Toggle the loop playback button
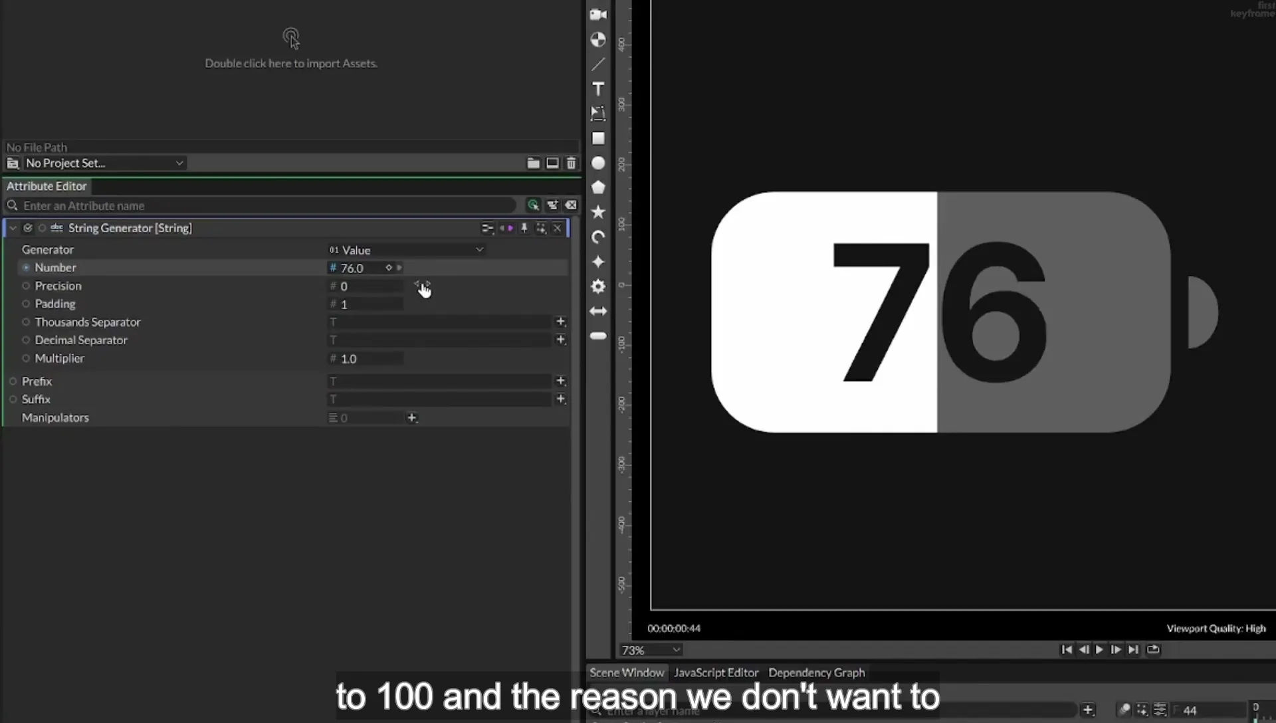This screenshot has width=1276, height=723. [1153, 650]
